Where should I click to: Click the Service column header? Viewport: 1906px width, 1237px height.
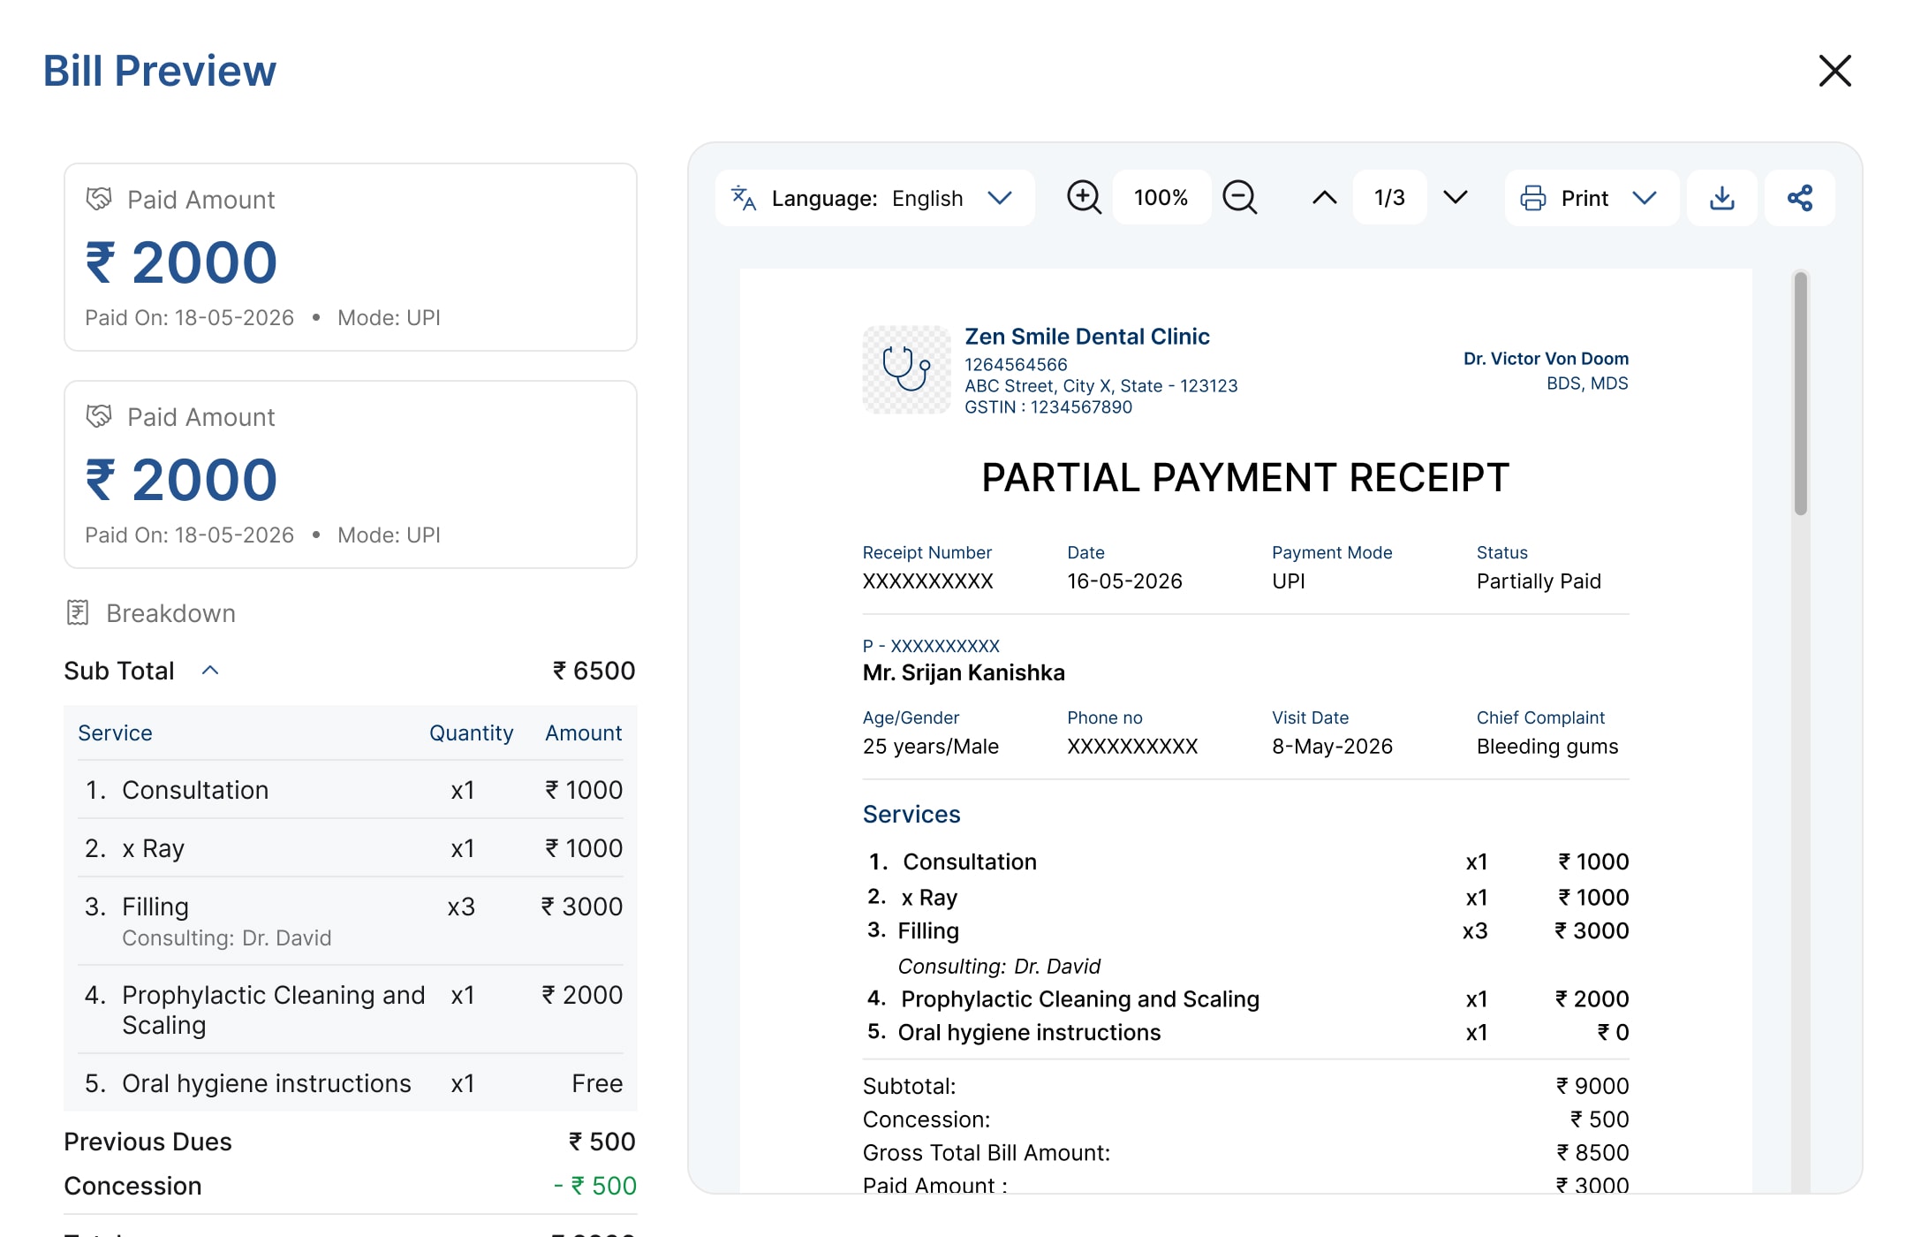point(115,733)
